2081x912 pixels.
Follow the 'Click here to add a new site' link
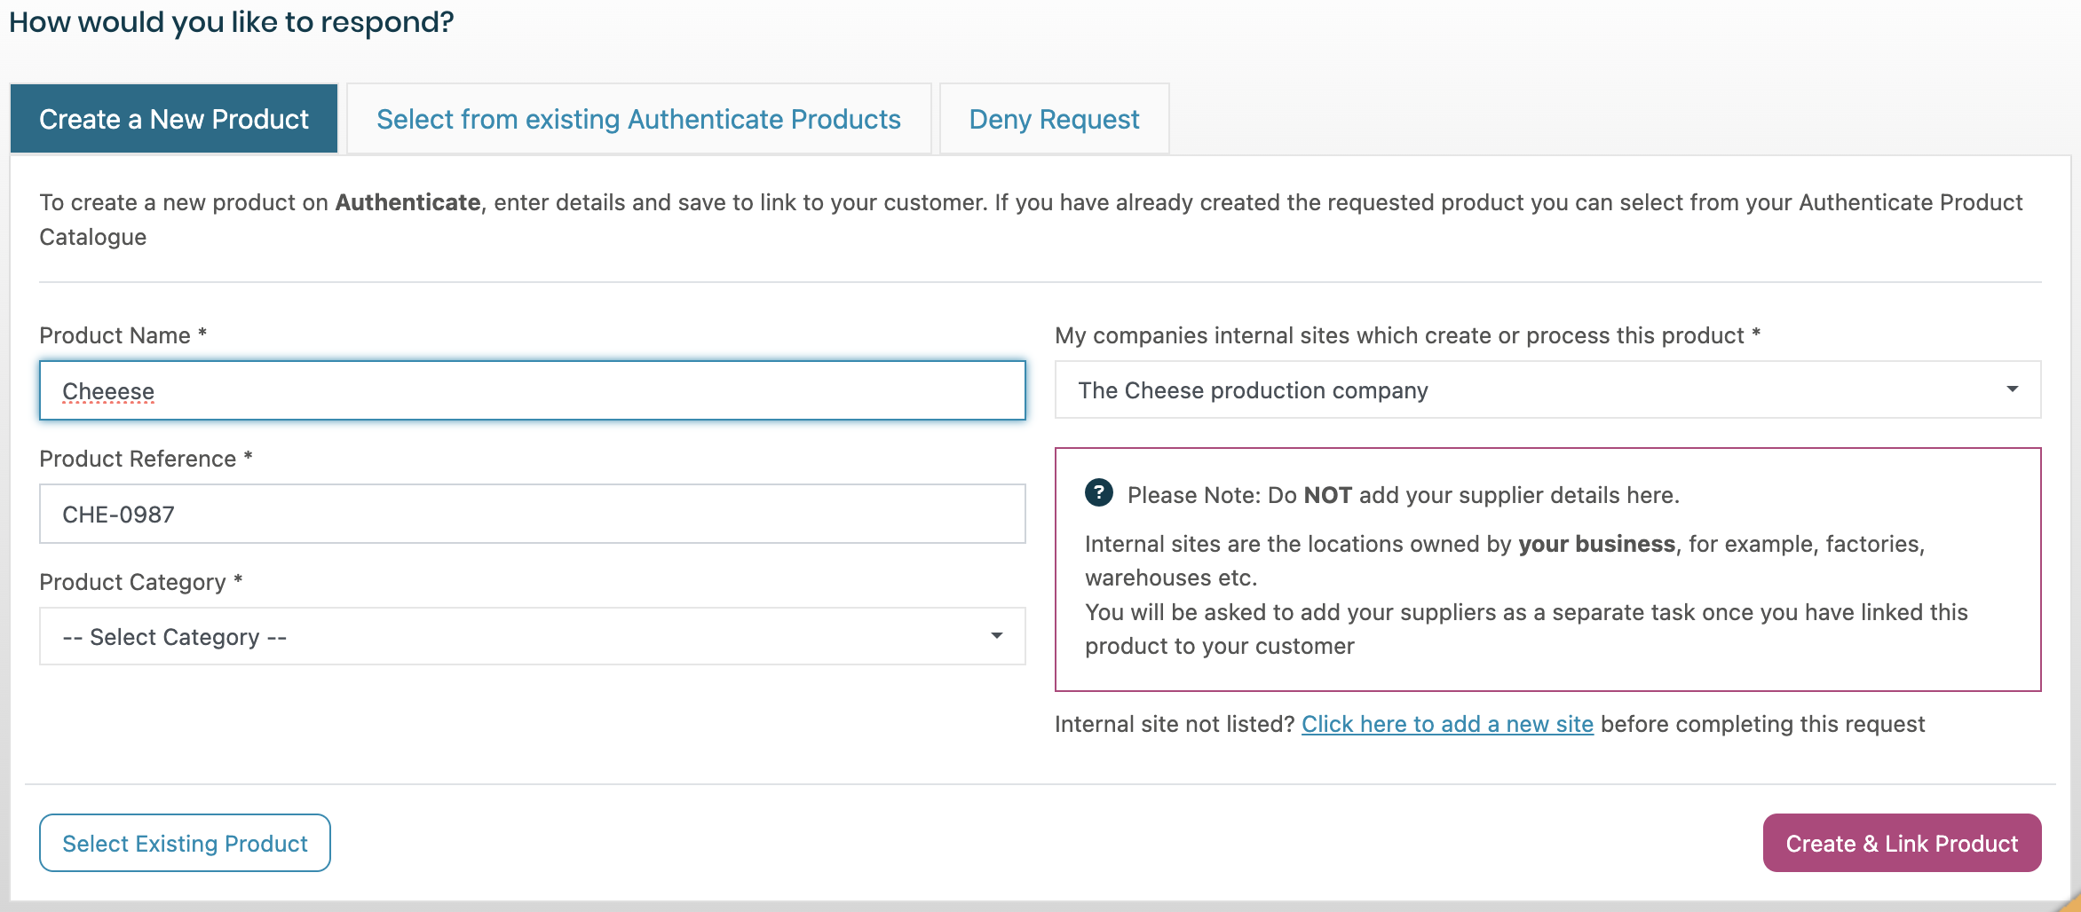click(x=1447, y=724)
